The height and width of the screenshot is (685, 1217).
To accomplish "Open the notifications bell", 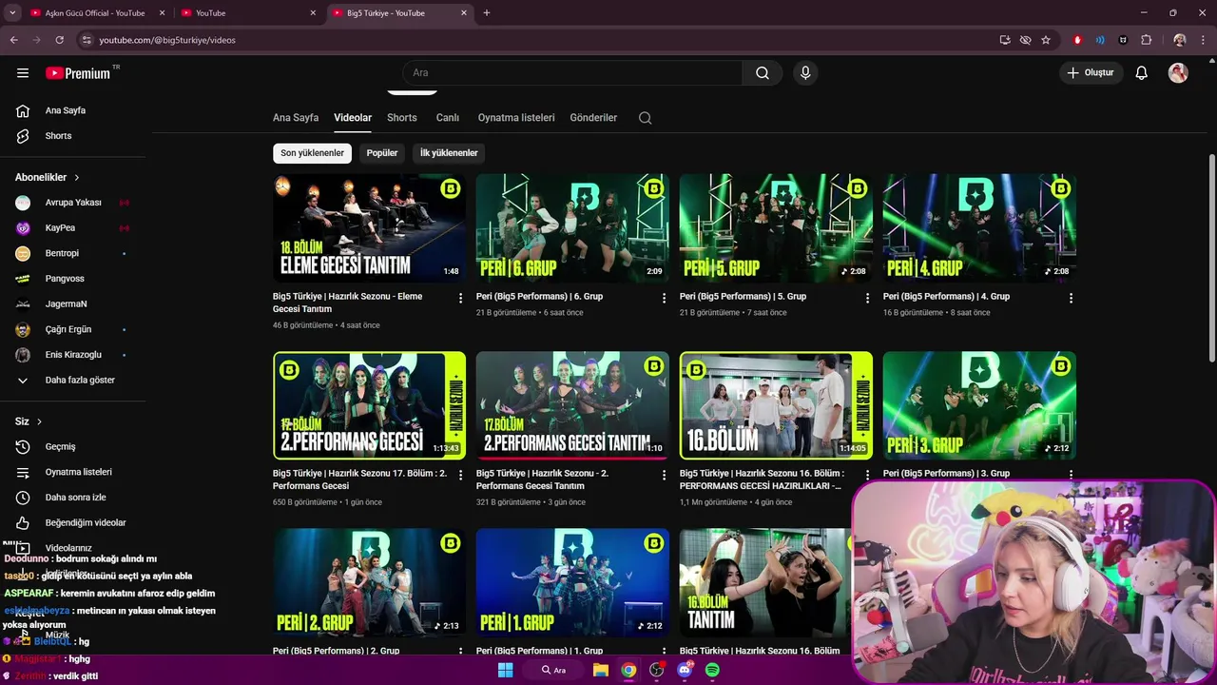I will coord(1142,73).
